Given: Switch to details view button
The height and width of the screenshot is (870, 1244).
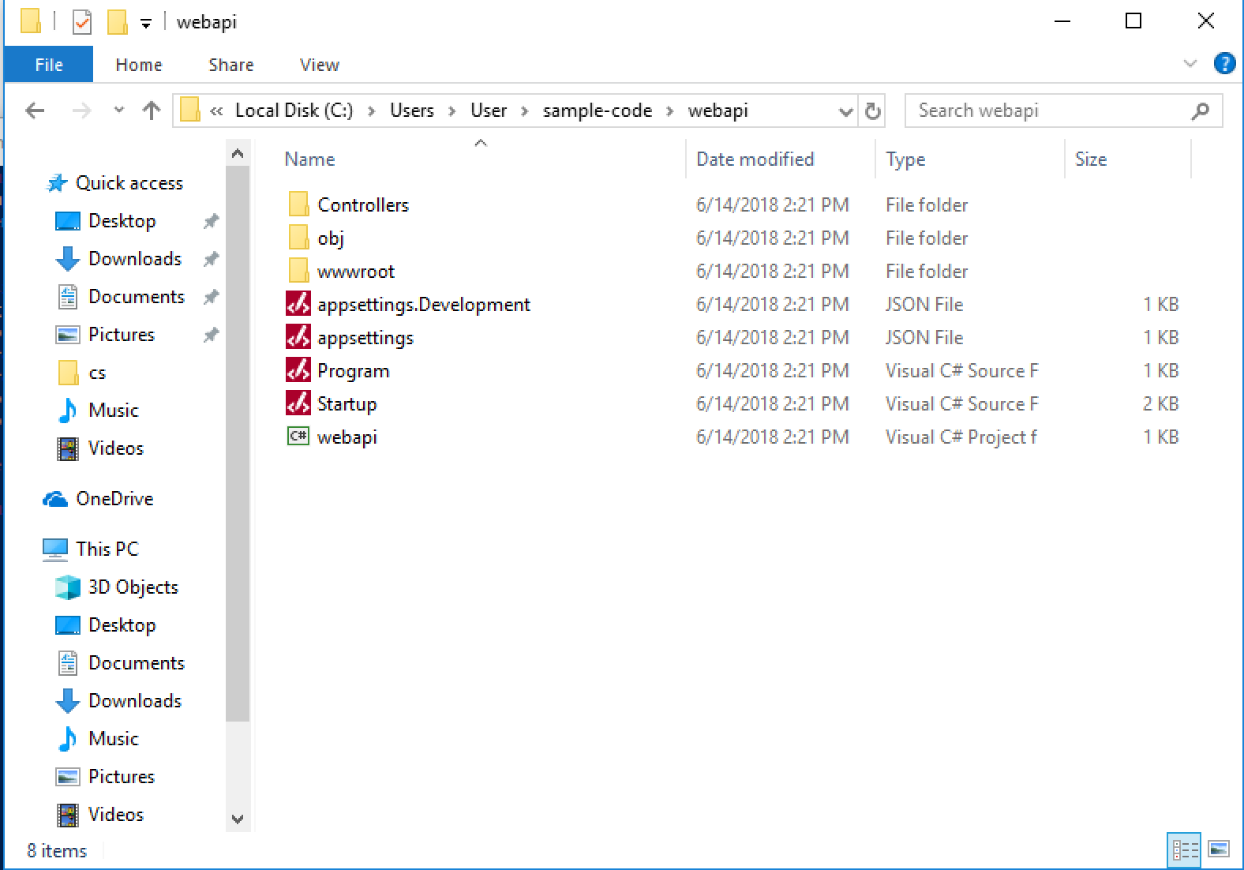Looking at the screenshot, I should 1185,849.
